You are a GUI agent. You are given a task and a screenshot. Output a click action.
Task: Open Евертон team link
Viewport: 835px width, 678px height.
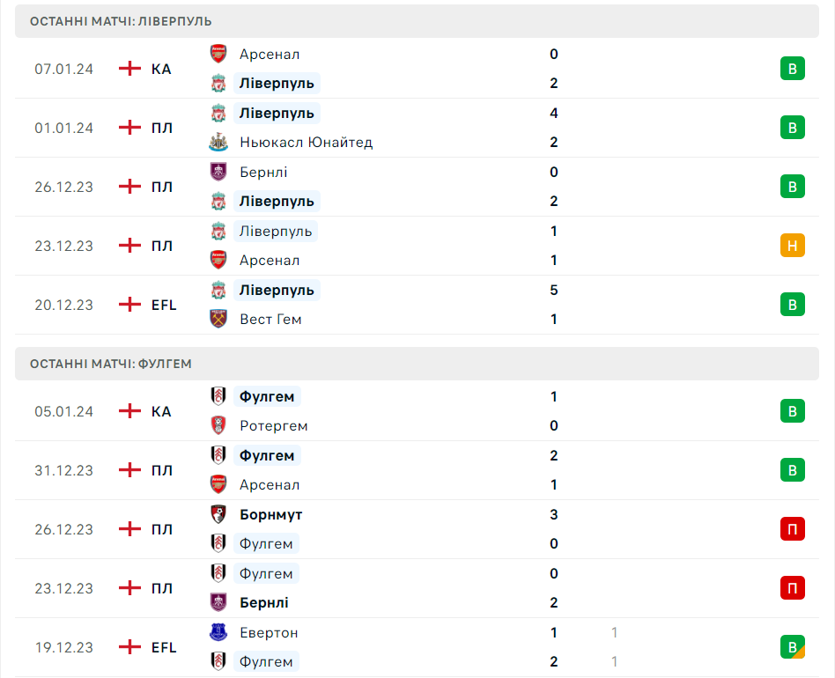(x=269, y=632)
